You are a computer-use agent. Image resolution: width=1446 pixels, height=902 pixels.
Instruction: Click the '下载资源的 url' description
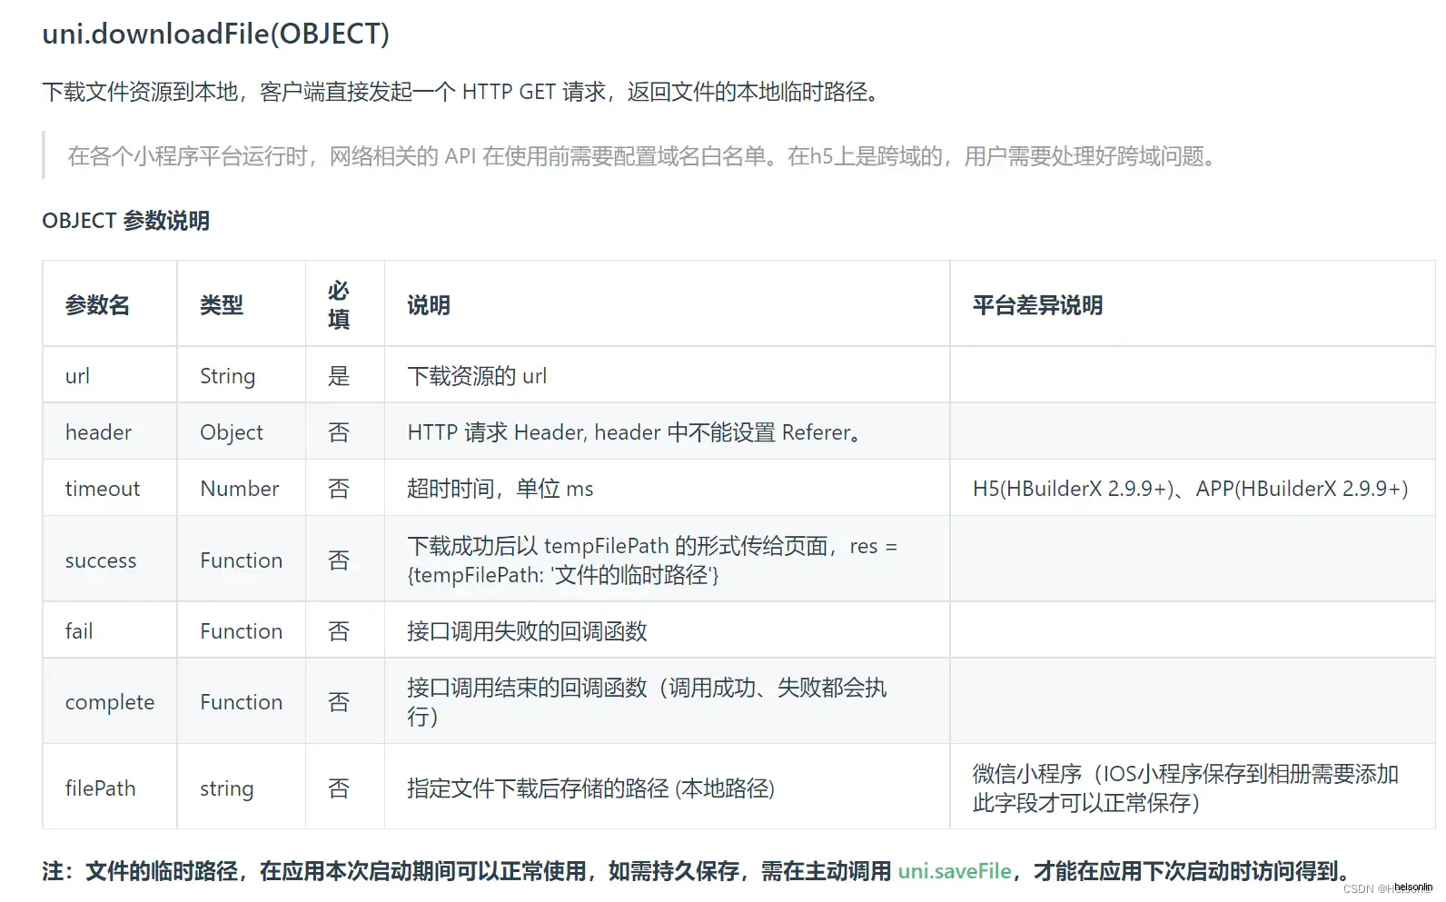pyautogui.click(x=477, y=376)
